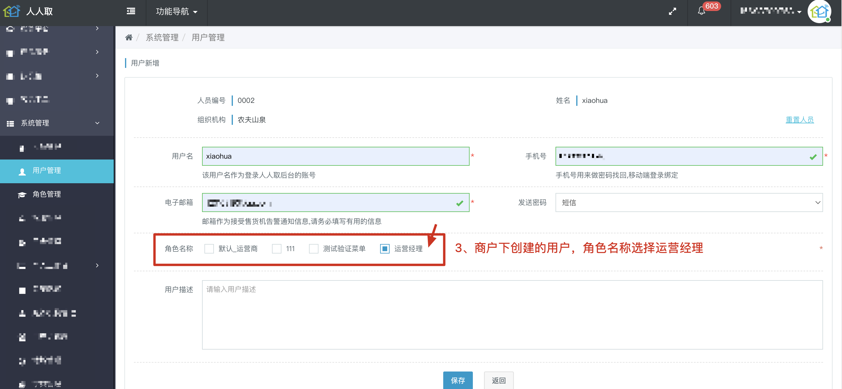Click the graduation cap icon beside 角色管理
Viewport: 842px width, 389px height.
tap(22, 195)
